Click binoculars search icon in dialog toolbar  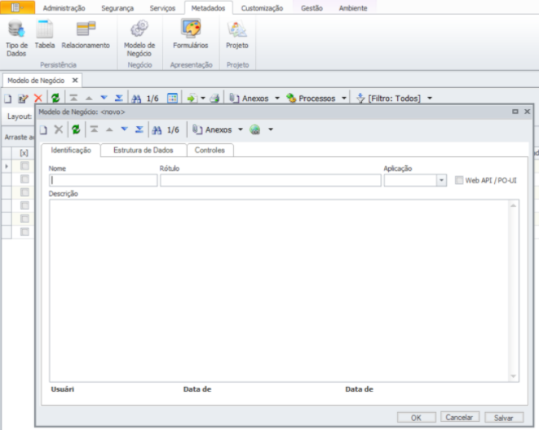pos(157,130)
